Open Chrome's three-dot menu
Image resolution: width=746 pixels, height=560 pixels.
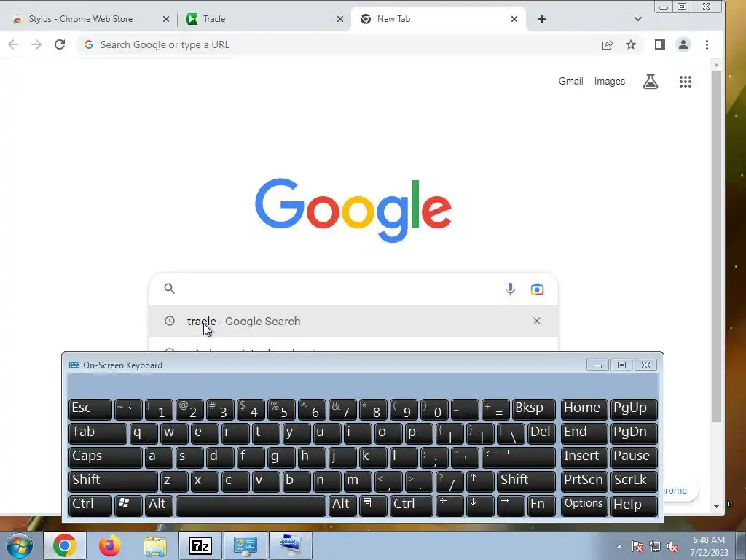[707, 44]
